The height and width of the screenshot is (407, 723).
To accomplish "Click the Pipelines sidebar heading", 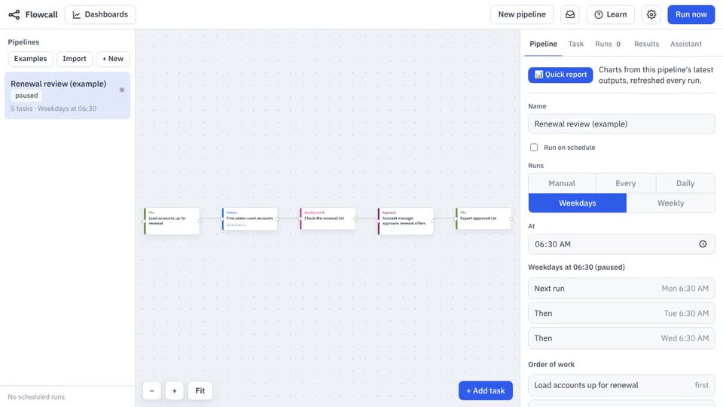I will [23, 42].
